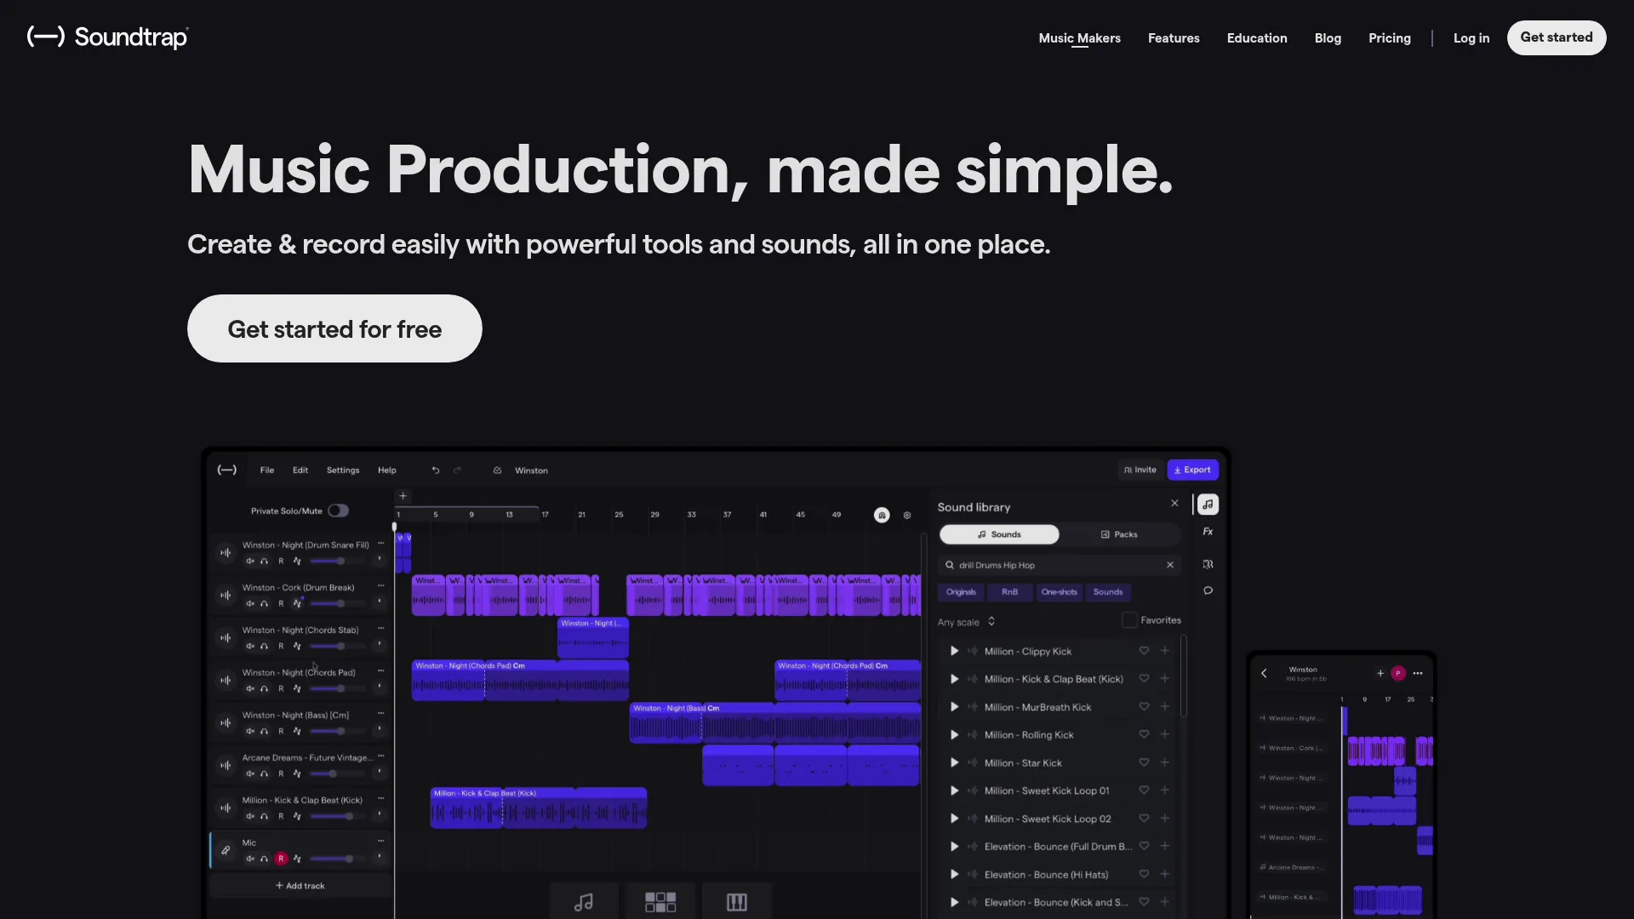Clear the drill Drums Hip Hop search
This screenshot has height=919, width=1634.
[x=1170, y=565]
